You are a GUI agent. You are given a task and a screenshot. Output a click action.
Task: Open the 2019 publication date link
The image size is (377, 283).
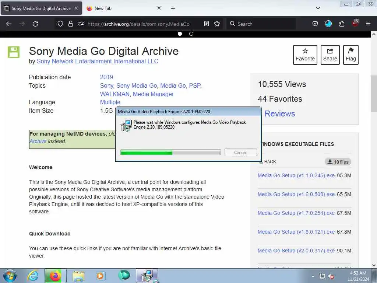(106, 77)
